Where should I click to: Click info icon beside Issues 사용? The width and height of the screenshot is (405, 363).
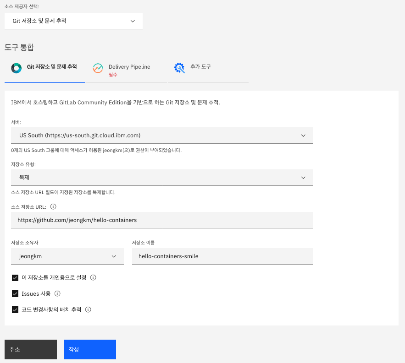tap(57, 293)
